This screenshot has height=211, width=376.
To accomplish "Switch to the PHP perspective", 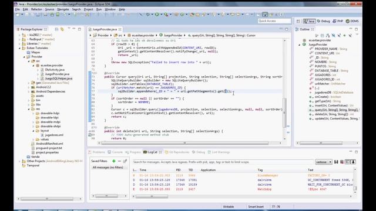I will point(338,21).
